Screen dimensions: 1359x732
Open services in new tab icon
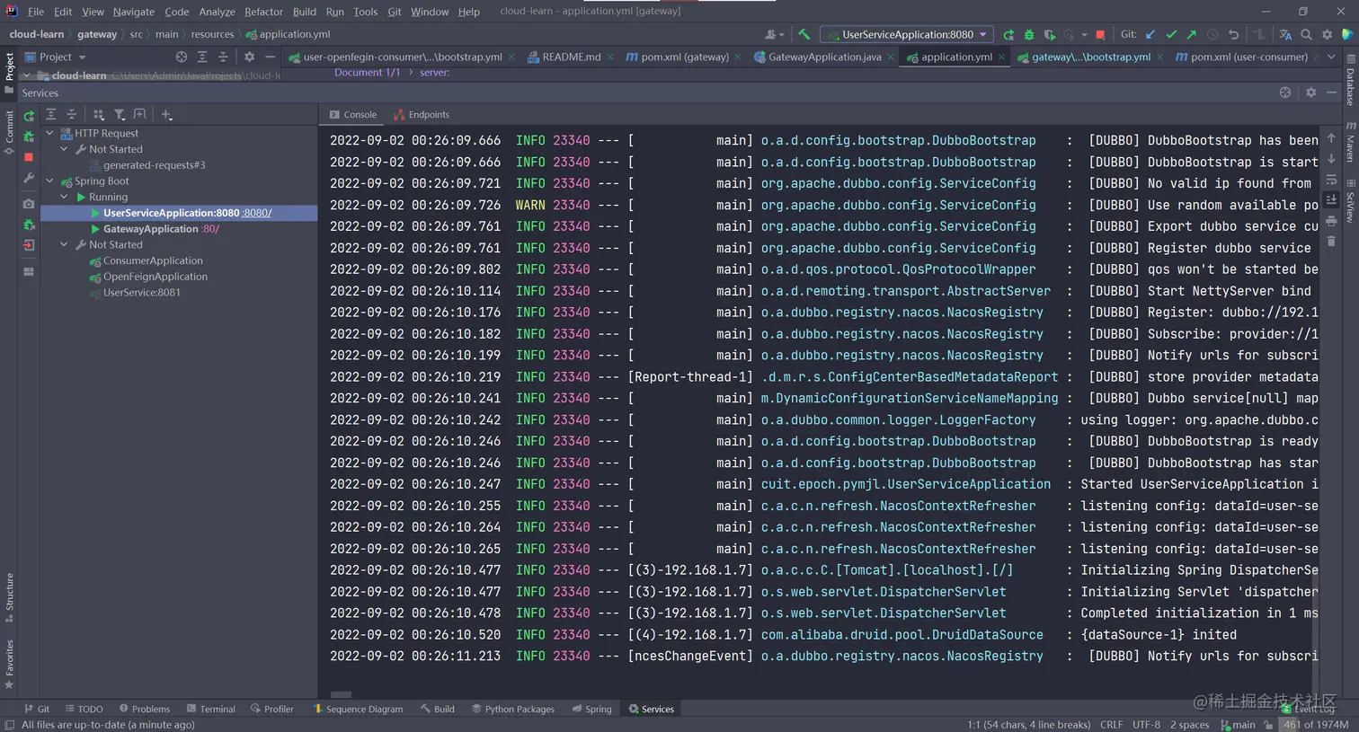(139, 115)
